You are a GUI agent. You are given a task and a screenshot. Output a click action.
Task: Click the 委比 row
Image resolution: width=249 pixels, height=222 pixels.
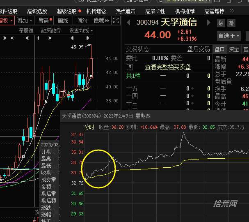coord(168,58)
